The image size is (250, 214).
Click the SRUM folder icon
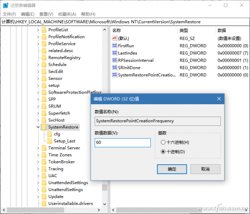click(x=44, y=106)
